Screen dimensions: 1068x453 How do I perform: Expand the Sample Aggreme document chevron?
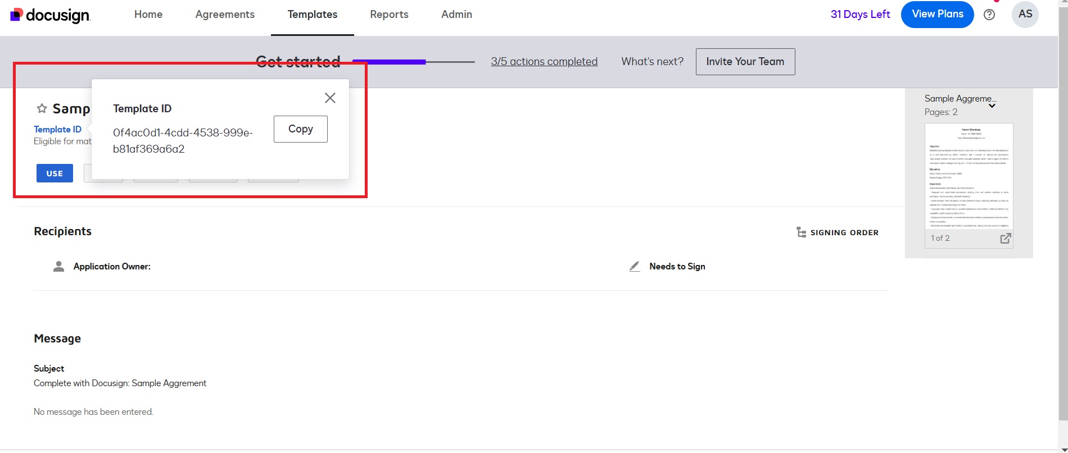[x=992, y=106]
